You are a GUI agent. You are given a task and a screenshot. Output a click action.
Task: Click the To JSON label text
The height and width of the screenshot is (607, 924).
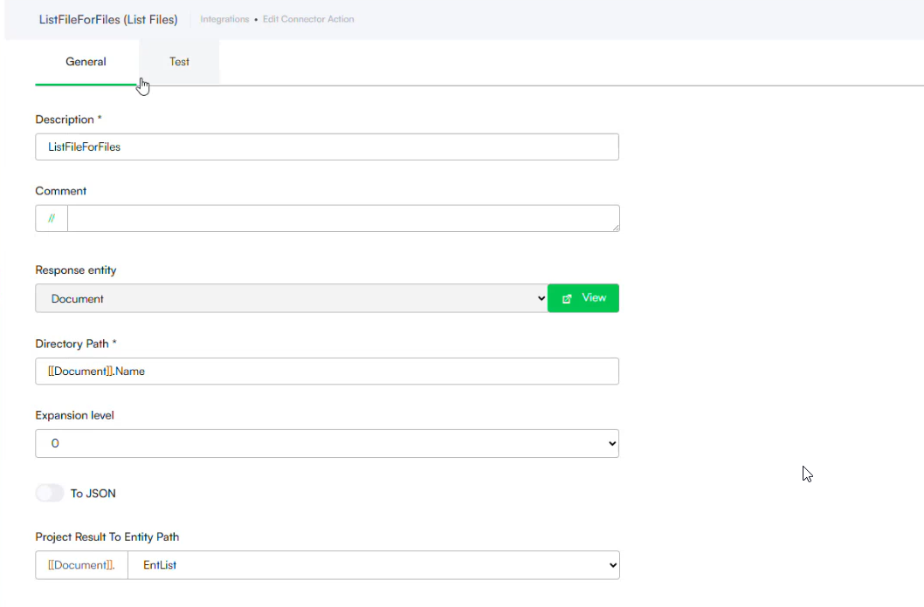(93, 494)
